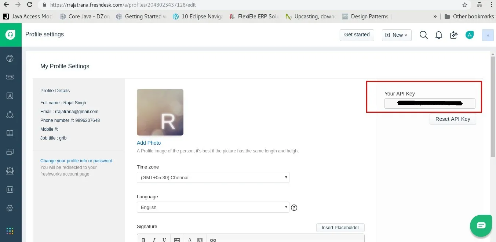Viewport: 496px width, 242px height.
Task: Bookmark this page with the star icon
Action: [465, 5]
